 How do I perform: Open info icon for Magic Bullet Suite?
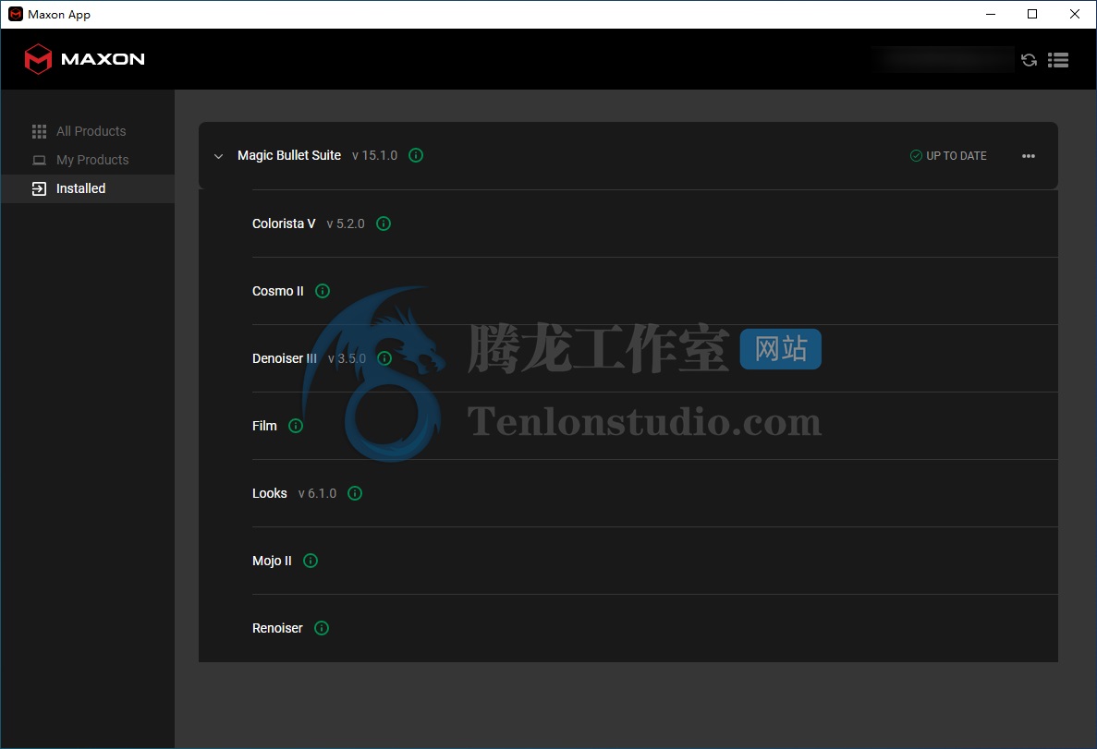coord(416,155)
